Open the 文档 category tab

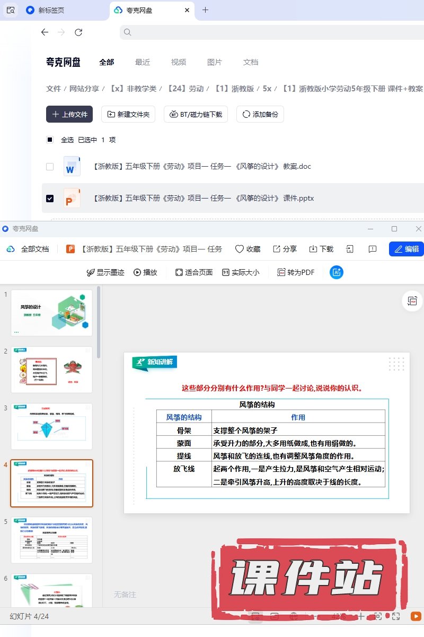pyautogui.click(x=251, y=62)
